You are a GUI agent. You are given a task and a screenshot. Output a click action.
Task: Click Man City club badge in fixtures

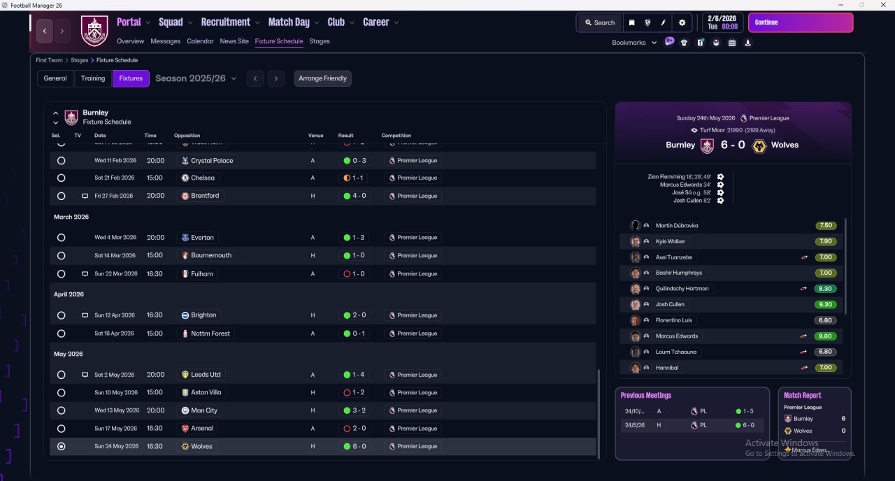pyautogui.click(x=185, y=410)
